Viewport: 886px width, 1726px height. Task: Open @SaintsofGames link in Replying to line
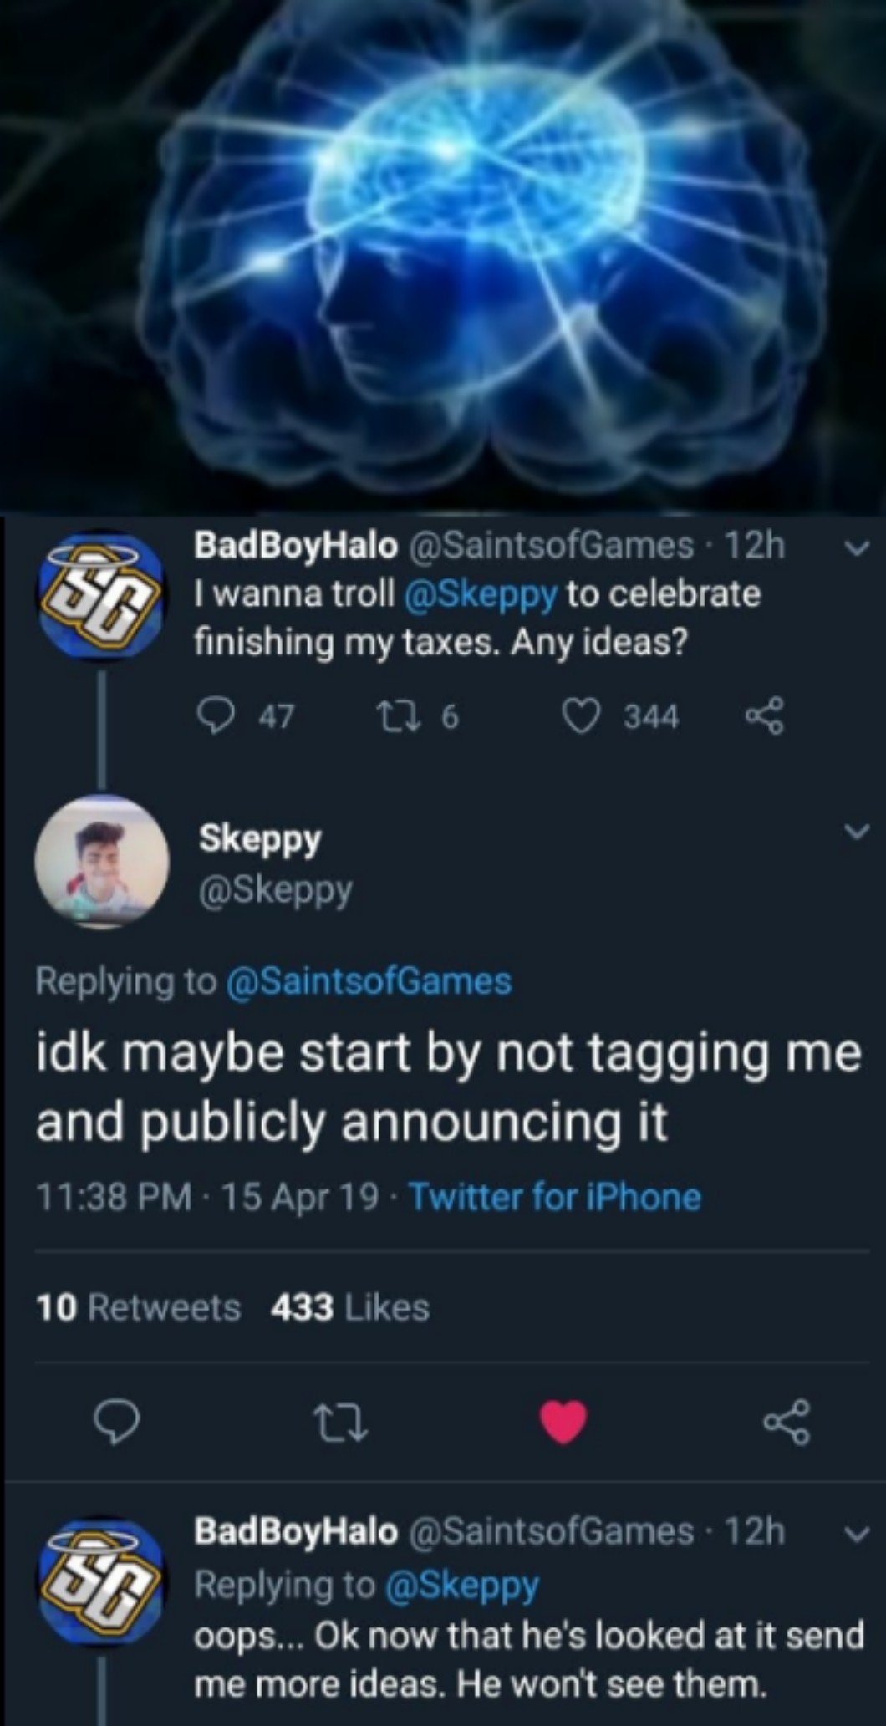click(369, 980)
